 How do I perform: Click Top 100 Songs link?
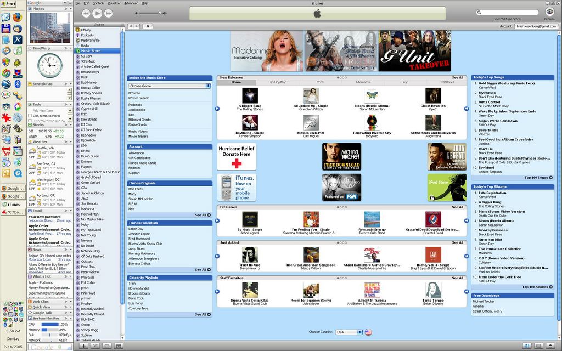click(538, 178)
